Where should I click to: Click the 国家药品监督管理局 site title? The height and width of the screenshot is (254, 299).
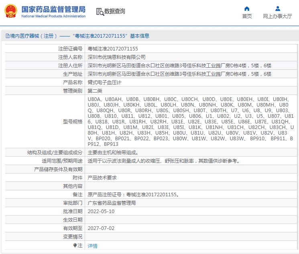(x=53, y=8)
